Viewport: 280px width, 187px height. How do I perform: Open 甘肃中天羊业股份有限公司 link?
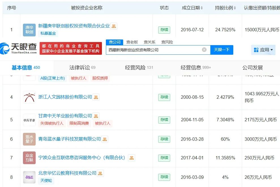click(65, 116)
